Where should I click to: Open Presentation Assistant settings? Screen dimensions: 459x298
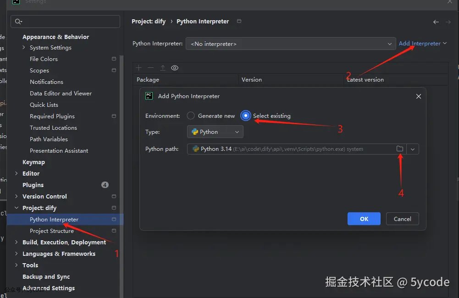(59, 150)
